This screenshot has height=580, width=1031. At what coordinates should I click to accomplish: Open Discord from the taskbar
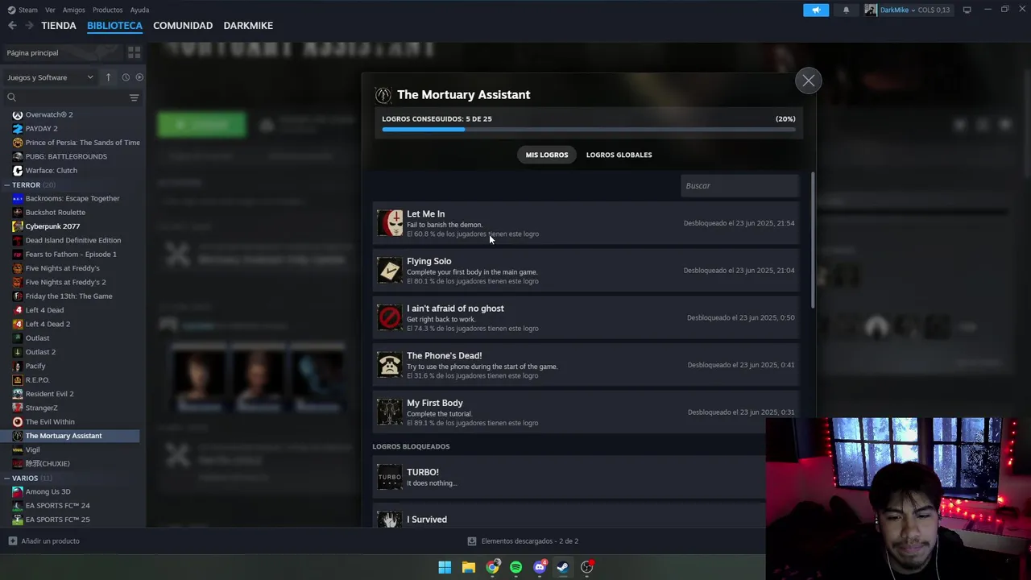tap(540, 567)
